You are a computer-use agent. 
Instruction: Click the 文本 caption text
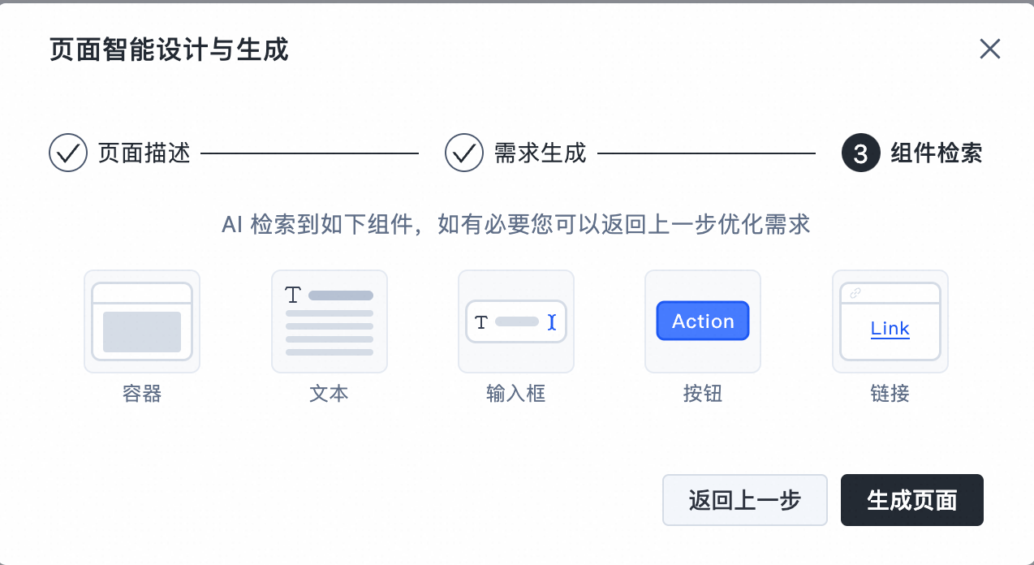pos(330,394)
